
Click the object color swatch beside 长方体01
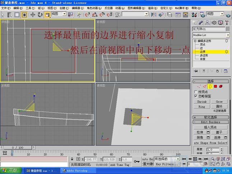coord(228,29)
